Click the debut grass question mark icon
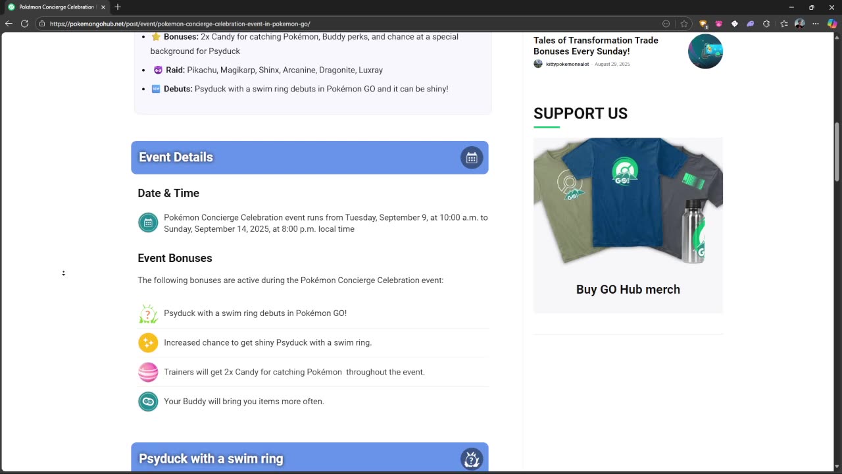 tap(148, 313)
